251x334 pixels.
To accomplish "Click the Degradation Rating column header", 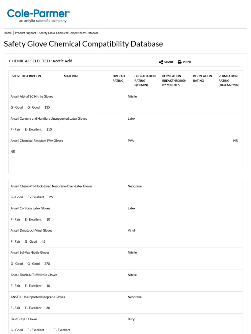I will click(x=145, y=81).
